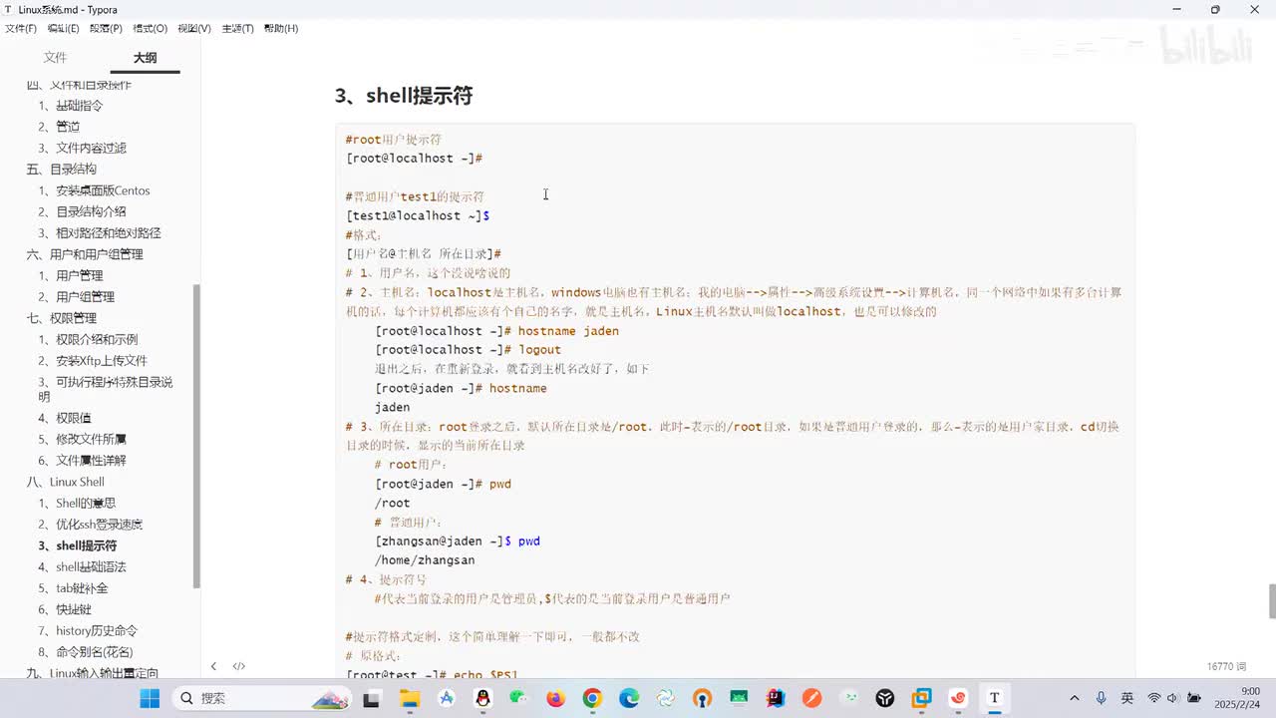Click the document vertical scrollbar thumb

click(x=1272, y=601)
